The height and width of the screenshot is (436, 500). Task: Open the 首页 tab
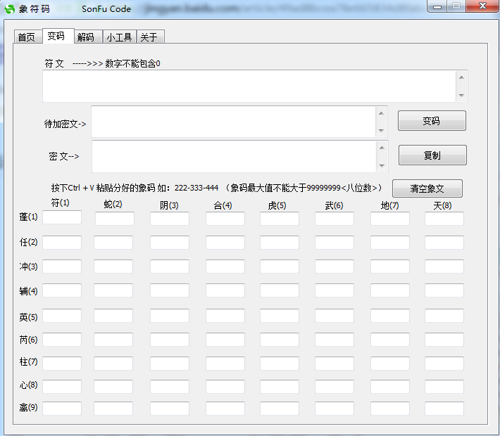(x=27, y=37)
